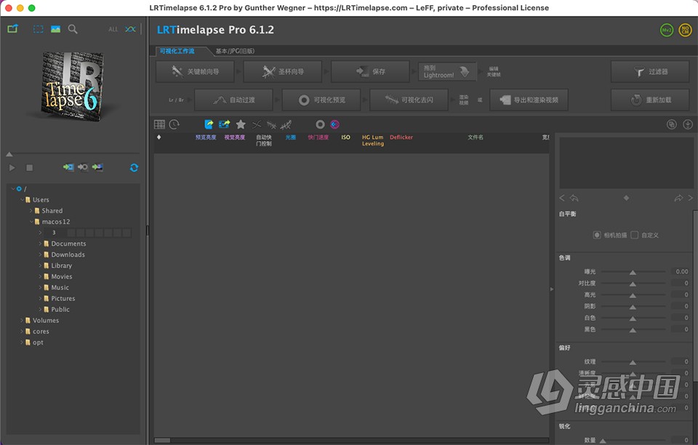Click the filmstrip export arrow icon

pos(225,124)
